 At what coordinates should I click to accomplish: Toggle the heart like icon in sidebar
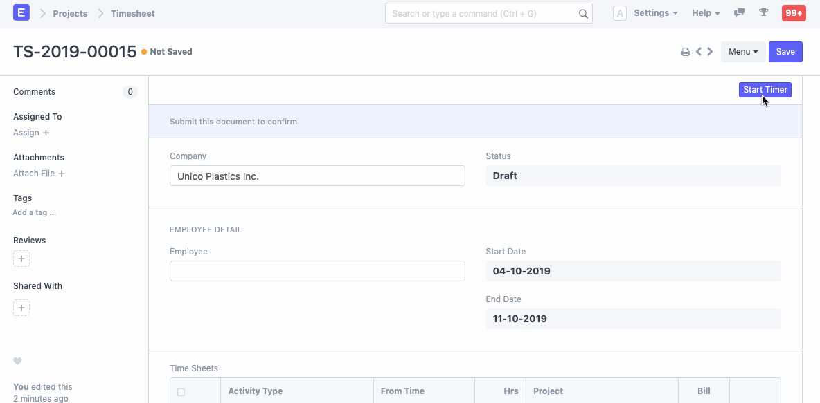pyautogui.click(x=17, y=361)
